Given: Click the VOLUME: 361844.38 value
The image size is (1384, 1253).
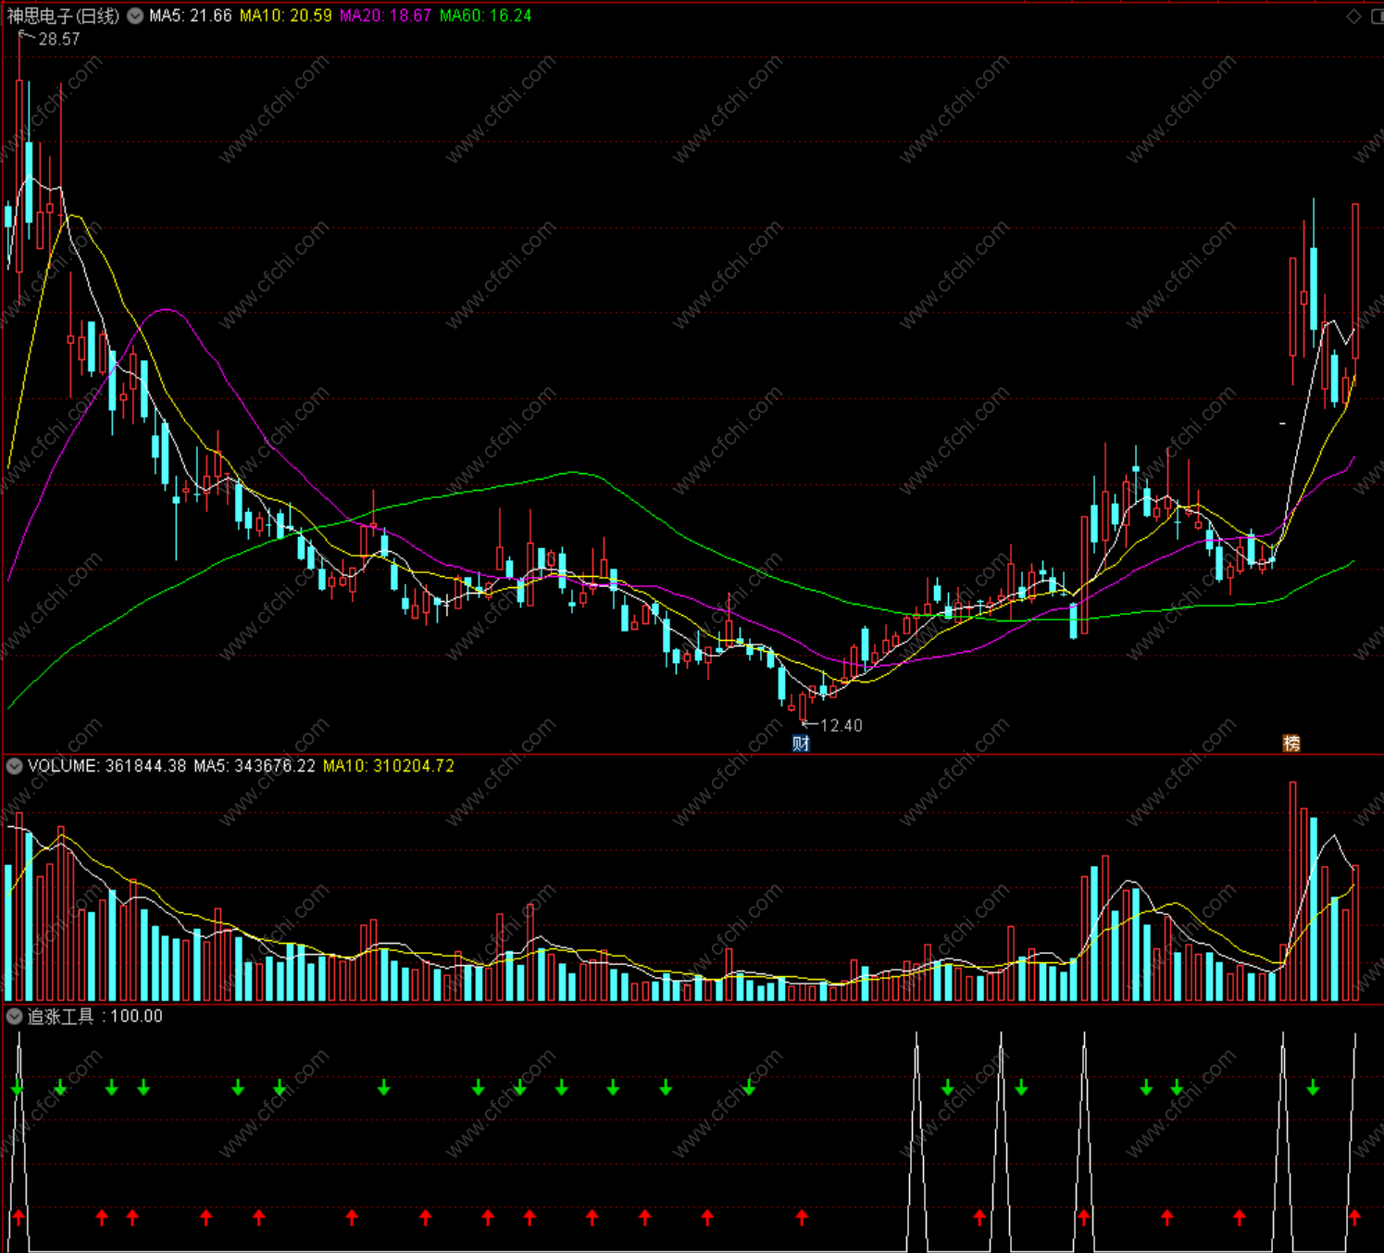Looking at the screenshot, I should [106, 766].
